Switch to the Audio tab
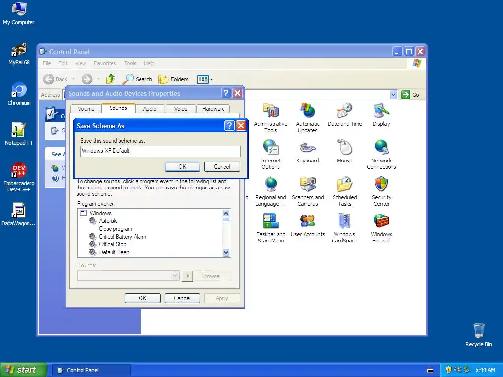The height and width of the screenshot is (377, 503). [x=150, y=108]
